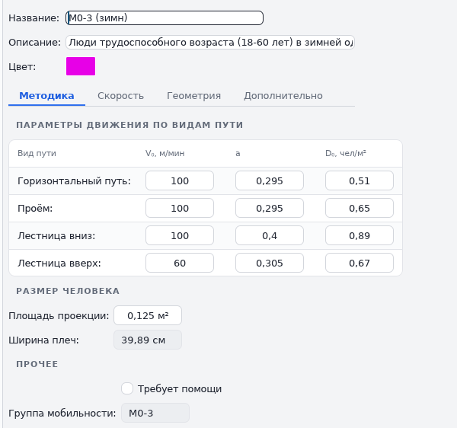Click the Требует помощи label text
The width and height of the screenshot is (457, 428).
(180, 389)
